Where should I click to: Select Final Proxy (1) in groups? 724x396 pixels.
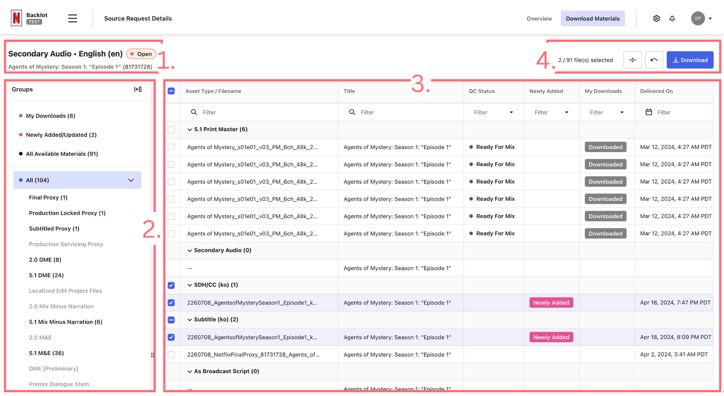(48, 198)
